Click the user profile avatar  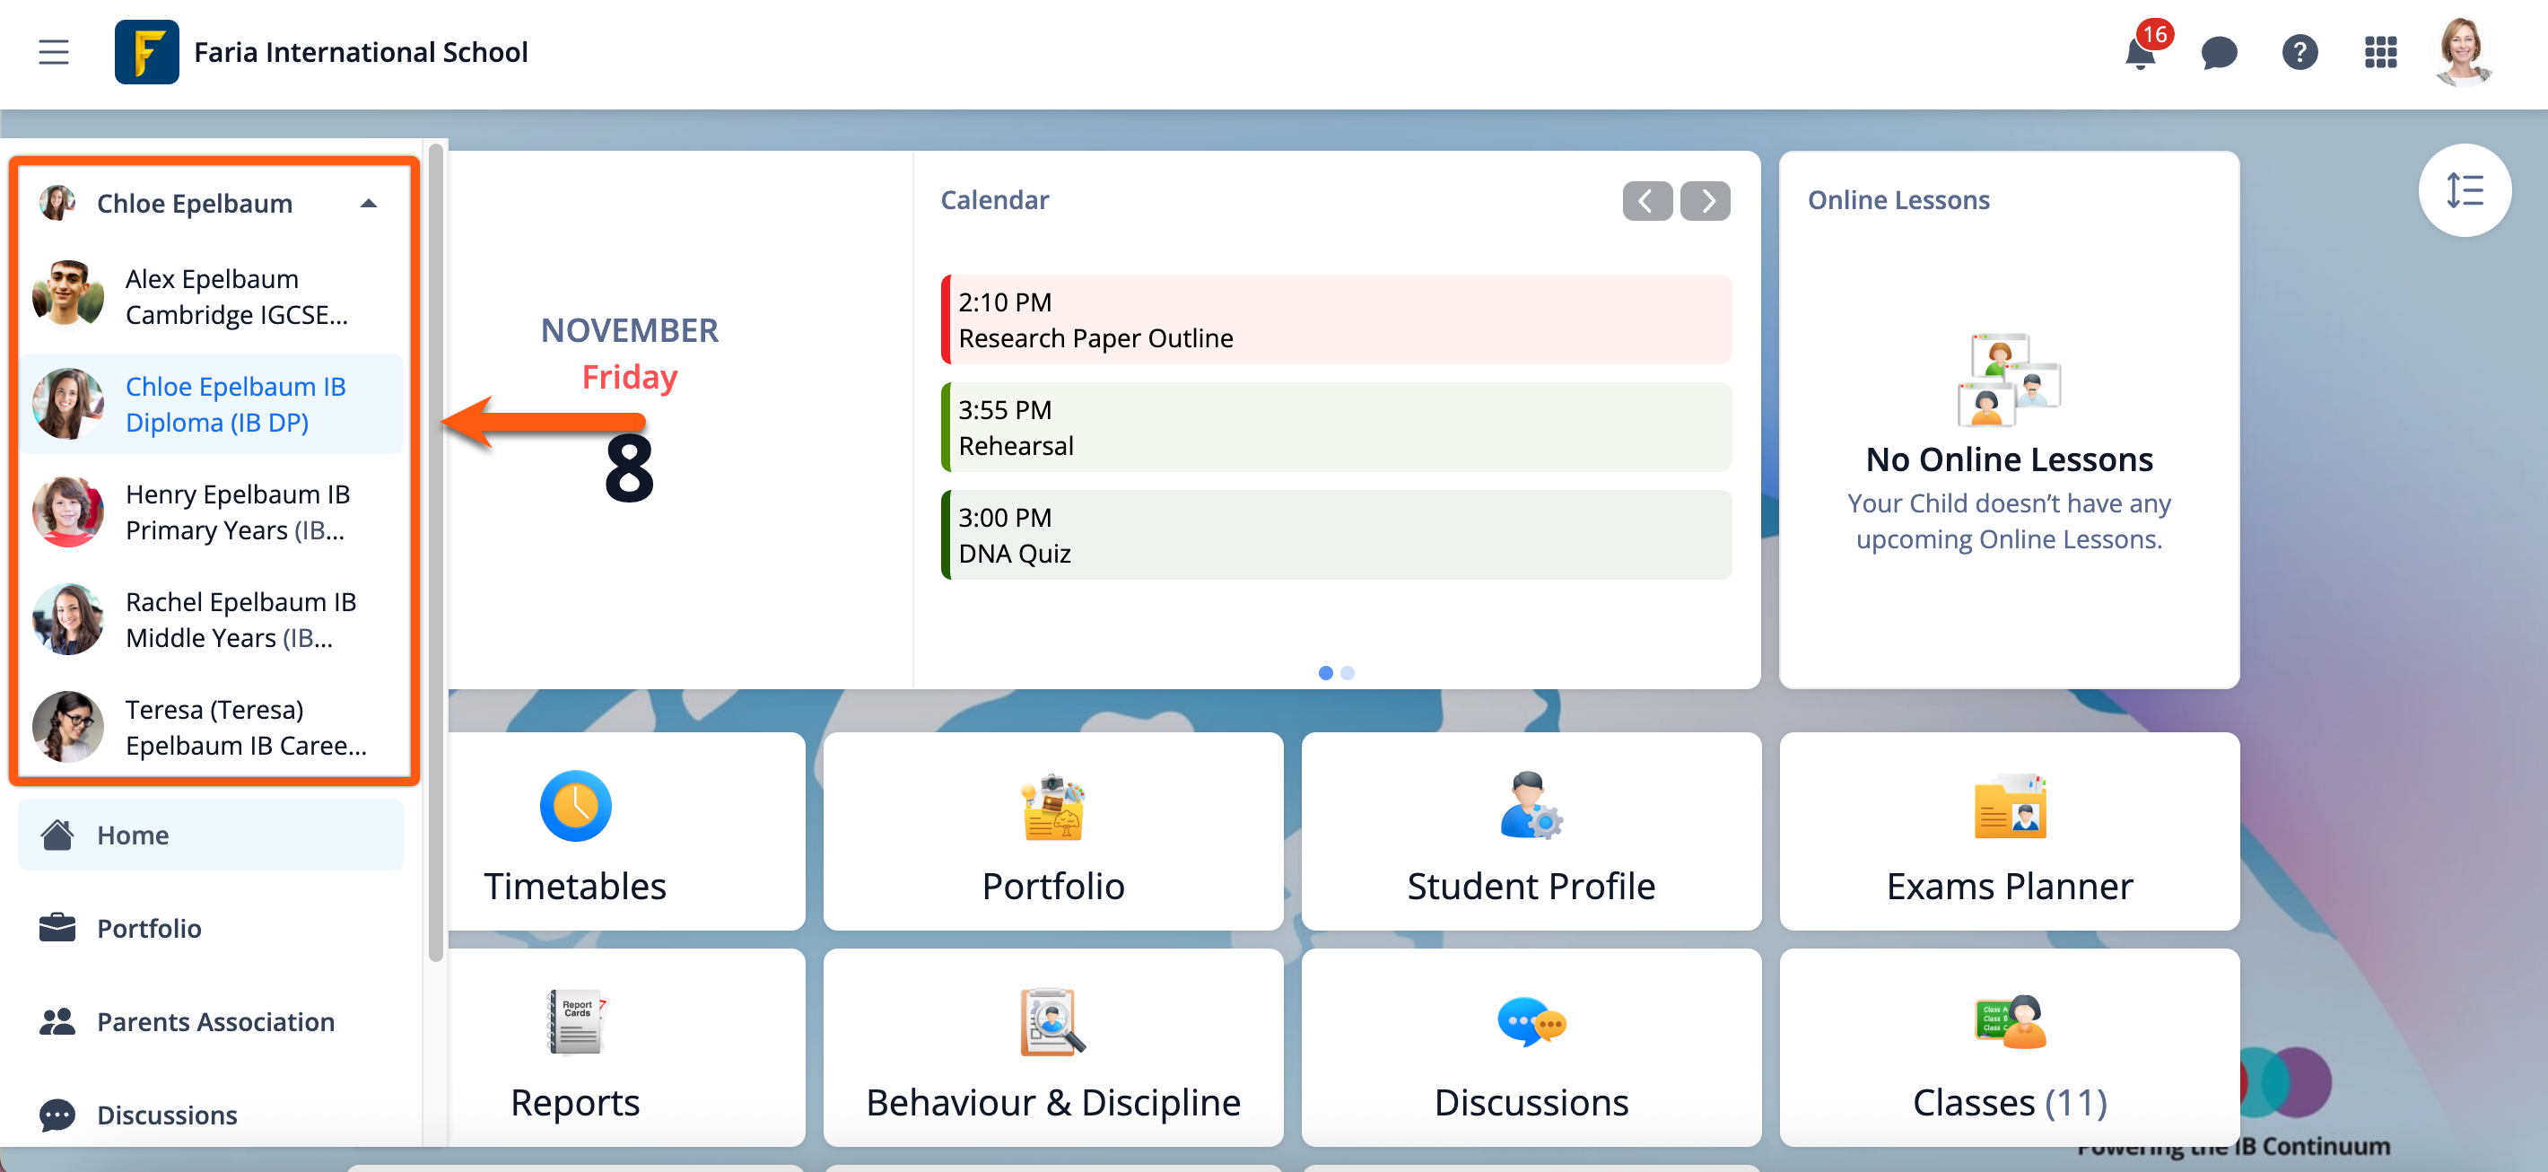tap(2462, 52)
